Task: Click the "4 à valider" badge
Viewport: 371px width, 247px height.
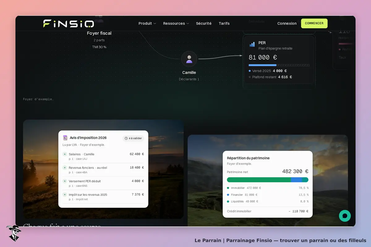Action: click(133, 138)
